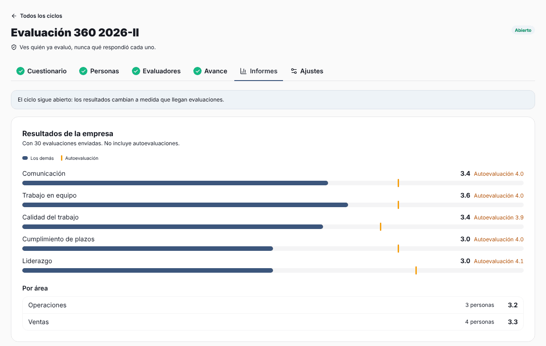Click the 'Resultados de la empresa' heading

pyautogui.click(x=68, y=133)
